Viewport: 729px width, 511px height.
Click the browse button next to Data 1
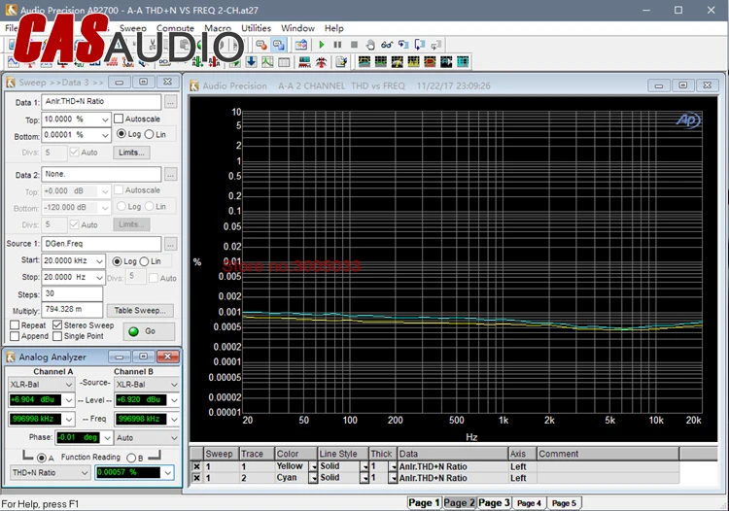coord(171,102)
